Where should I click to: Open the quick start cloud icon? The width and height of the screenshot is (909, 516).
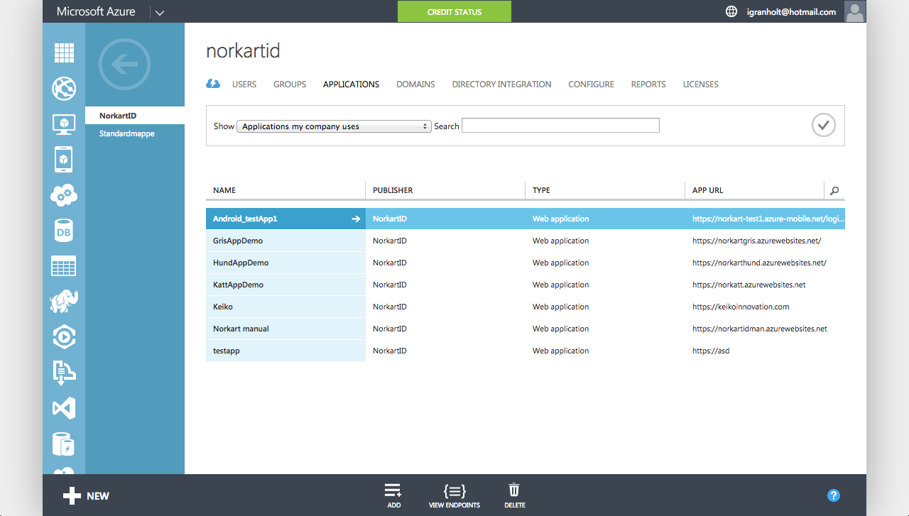(x=213, y=84)
